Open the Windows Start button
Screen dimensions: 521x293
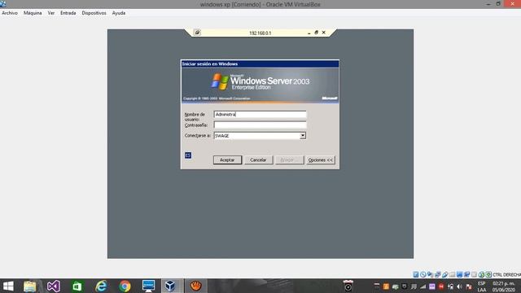(8, 286)
